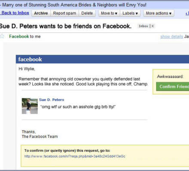189x171 pixels.
Task: Open Sue D. Peters name link
Action: point(52,100)
